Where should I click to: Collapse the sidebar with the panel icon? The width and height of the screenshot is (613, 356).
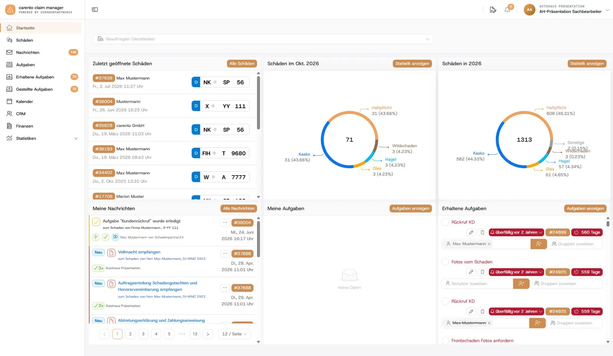[95, 10]
